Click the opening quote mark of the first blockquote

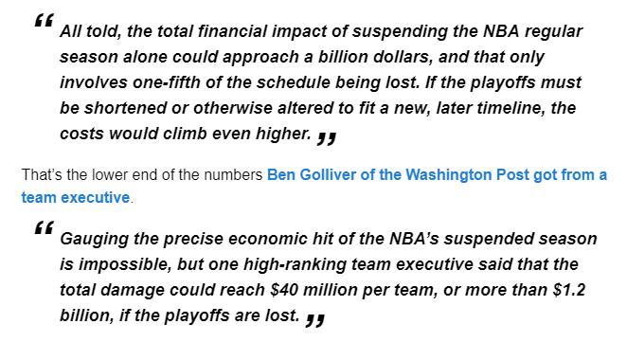coord(44,21)
